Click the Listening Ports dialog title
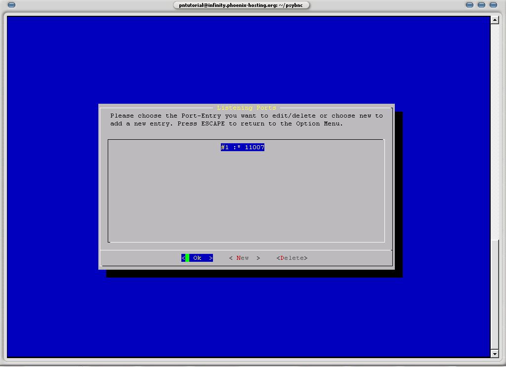506x367 pixels. (247, 108)
